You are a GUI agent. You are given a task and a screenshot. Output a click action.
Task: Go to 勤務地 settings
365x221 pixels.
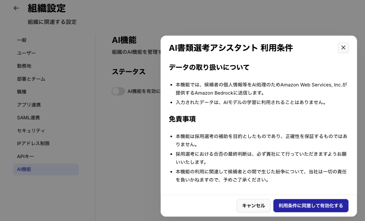[24, 66]
